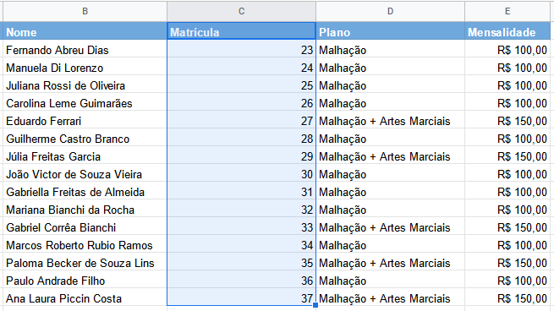Select the cell with Manuela Di Lorenzo
The height and width of the screenshot is (311, 554).
(x=85, y=68)
